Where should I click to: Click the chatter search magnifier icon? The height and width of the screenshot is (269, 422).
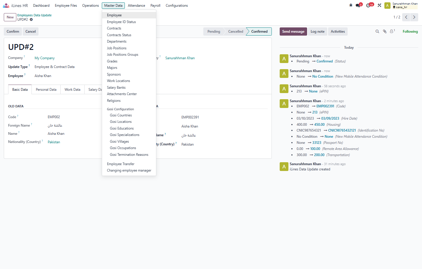pos(377,32)
